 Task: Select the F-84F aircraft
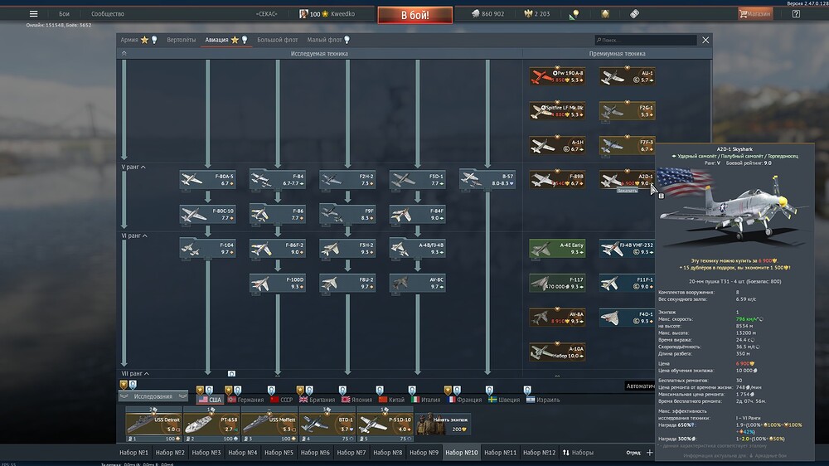tap(417, 214)
